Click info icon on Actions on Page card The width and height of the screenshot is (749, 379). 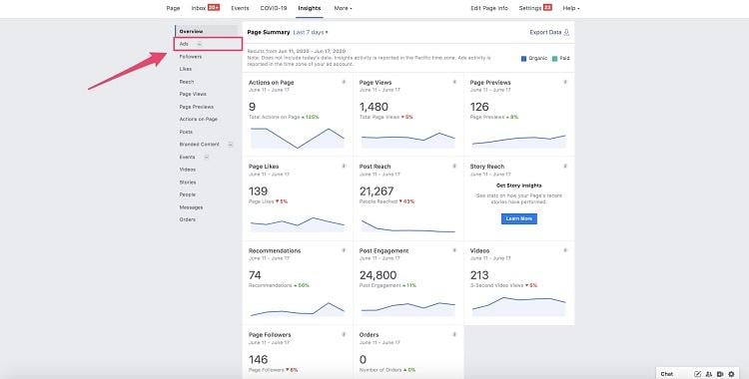(x=344, y=82)
